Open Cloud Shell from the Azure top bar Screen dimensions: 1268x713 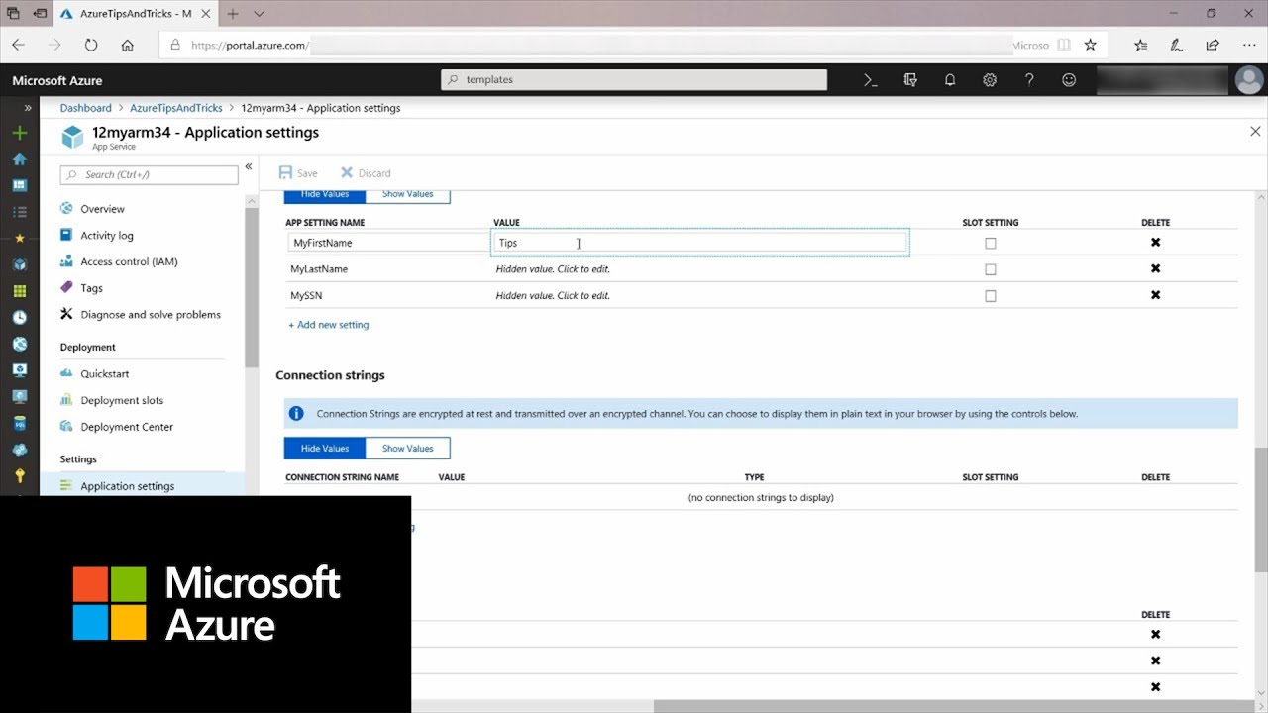click(x=871, y=80)
